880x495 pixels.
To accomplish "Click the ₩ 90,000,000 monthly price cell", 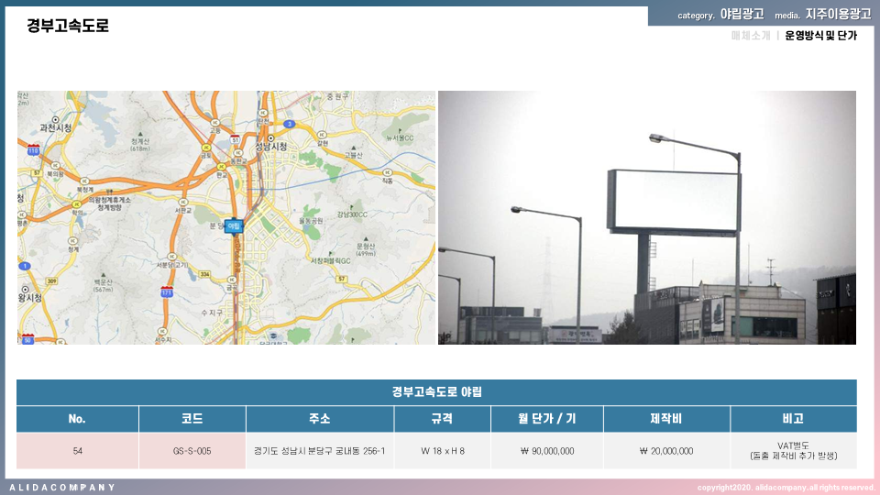I will pos(546,451).
